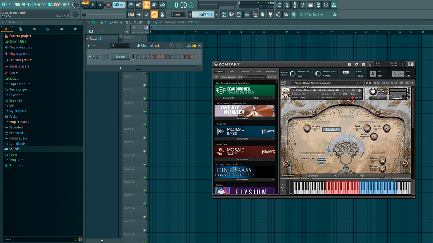The height and width of the screenshot is (243, 433).
Task: Select the delete tool in playlist toolbar
Action: pos(111,22)
